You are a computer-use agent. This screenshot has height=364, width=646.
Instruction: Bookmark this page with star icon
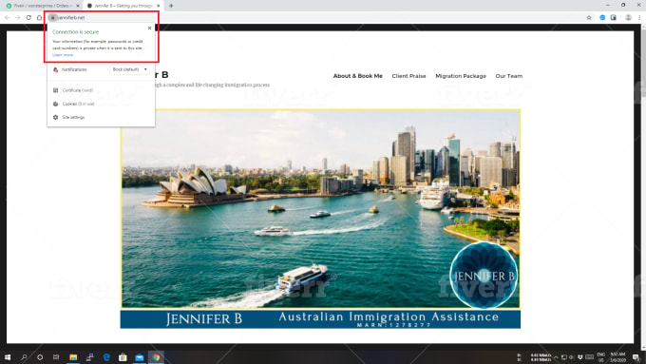tap(589, 18)
